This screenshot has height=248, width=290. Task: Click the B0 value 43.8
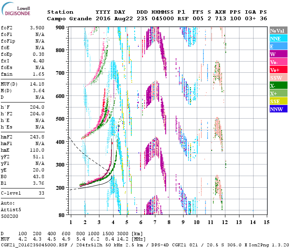point(39,176)
